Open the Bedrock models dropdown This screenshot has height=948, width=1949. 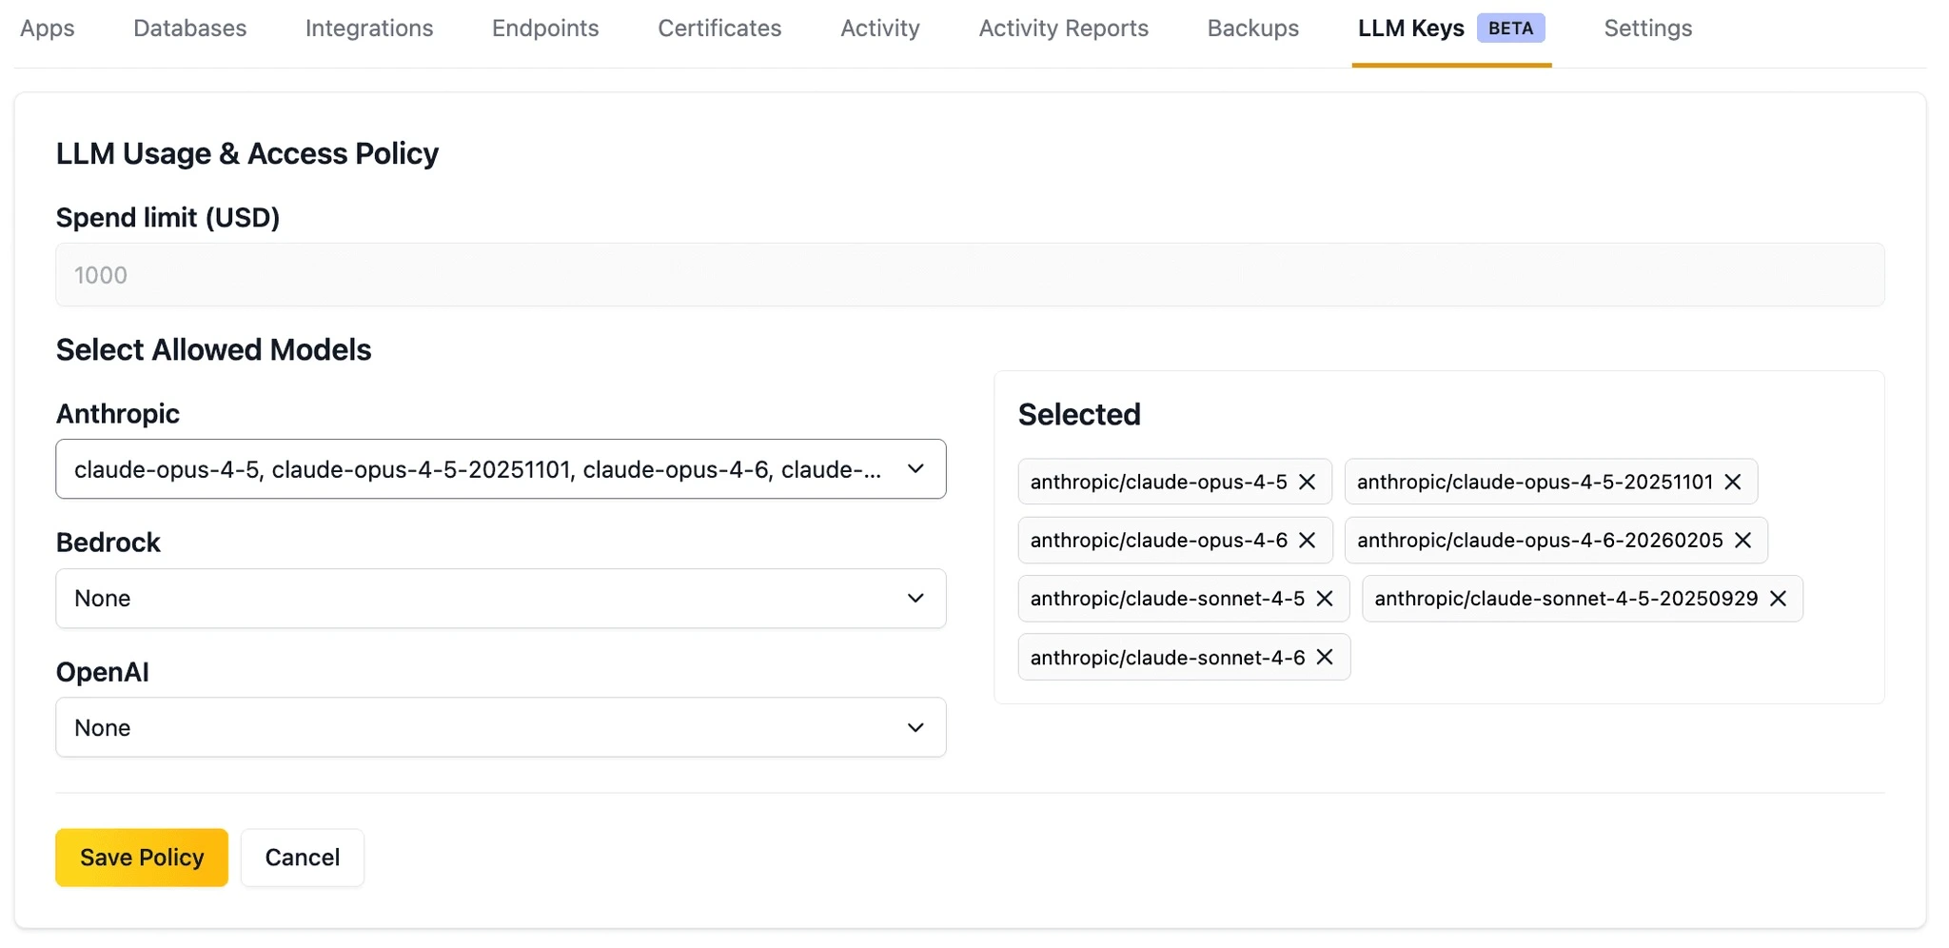coord(501,598)
